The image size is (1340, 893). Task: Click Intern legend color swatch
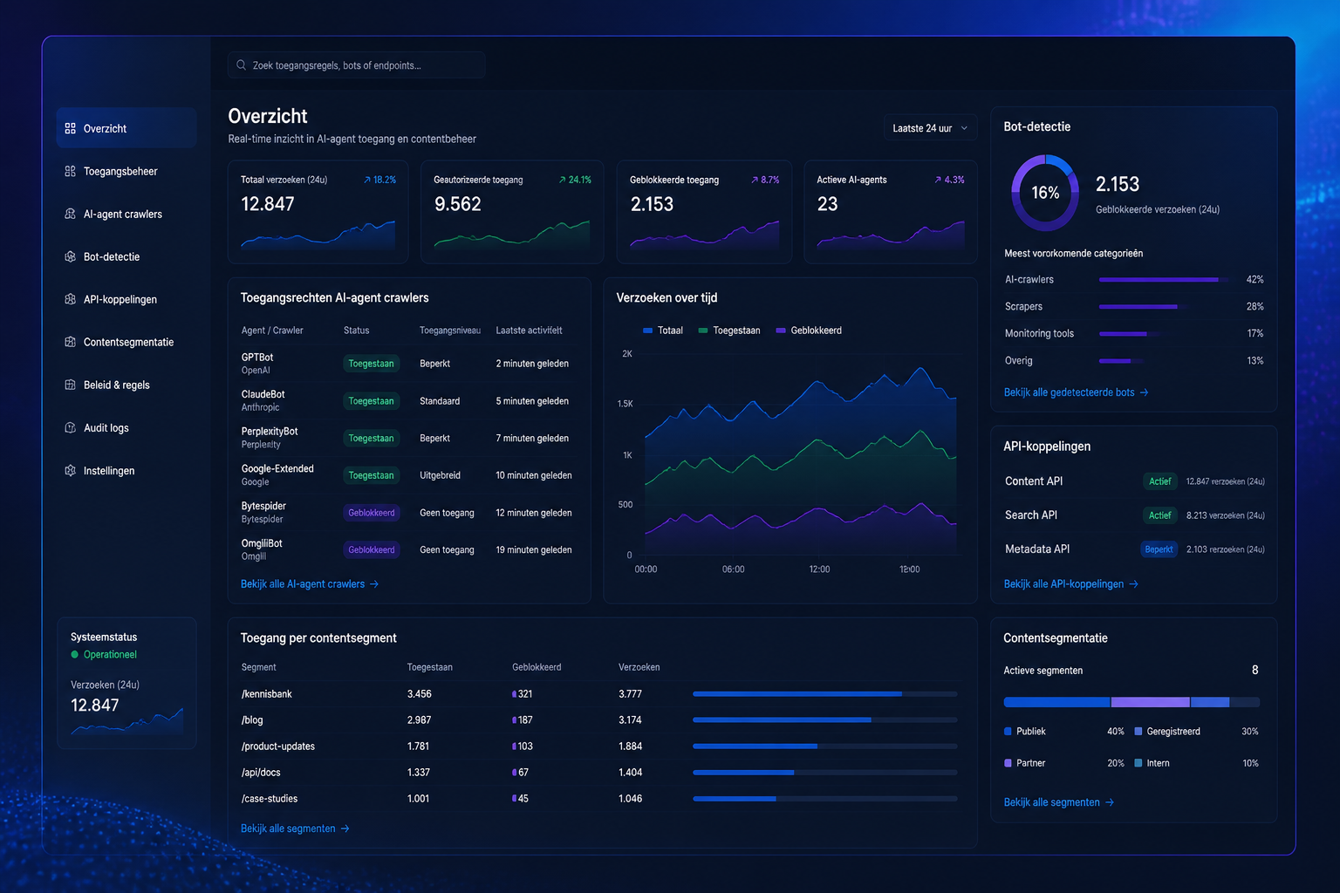(x=1138, y=763)
